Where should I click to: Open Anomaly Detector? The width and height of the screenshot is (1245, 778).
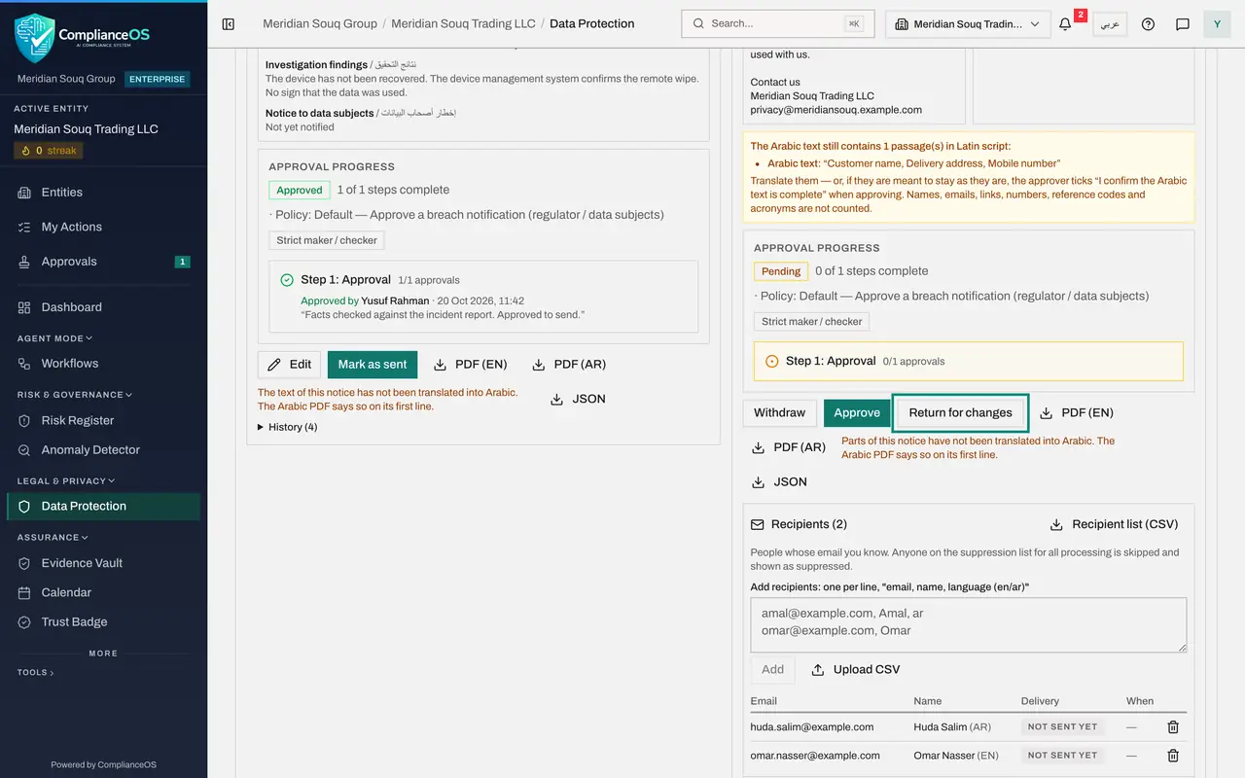103,450
